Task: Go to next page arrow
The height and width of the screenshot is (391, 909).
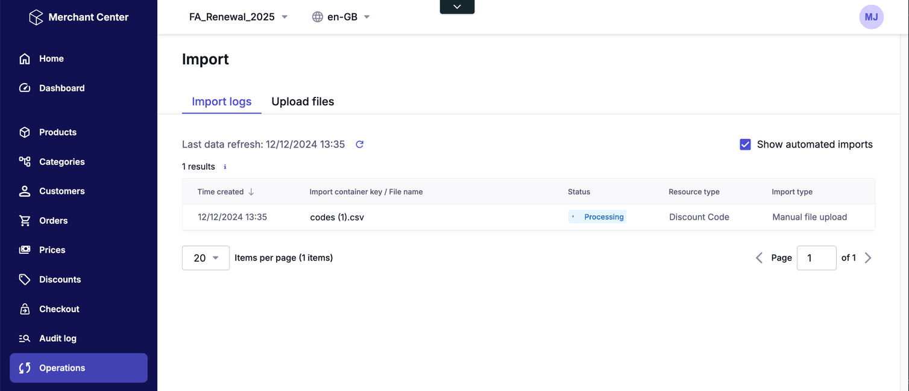Action: (x=868, y=258)
